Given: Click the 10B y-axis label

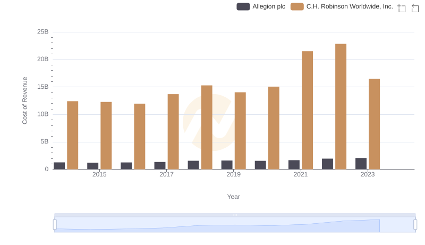Looking at the screenshot, I should tap(43, 114).
